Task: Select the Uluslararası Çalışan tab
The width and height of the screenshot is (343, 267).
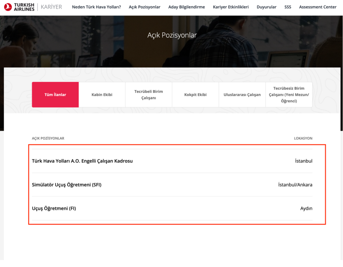Action: click(x=242, y=95)
